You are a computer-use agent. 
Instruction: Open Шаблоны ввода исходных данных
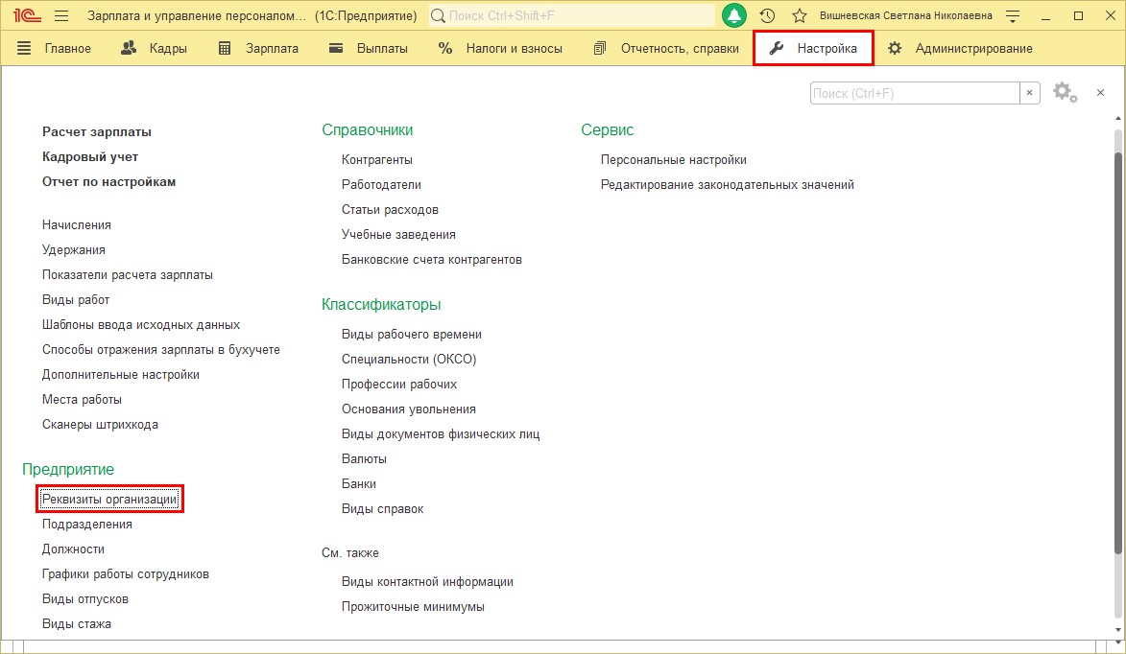tap(141, 325)
